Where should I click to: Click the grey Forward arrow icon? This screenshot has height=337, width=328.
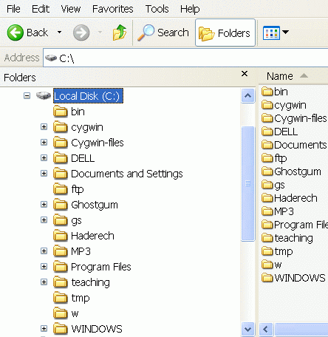(x=81, y=33)
